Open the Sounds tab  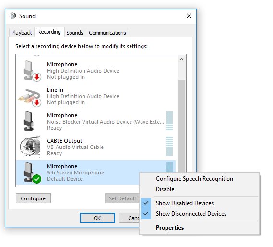(75, 33)
